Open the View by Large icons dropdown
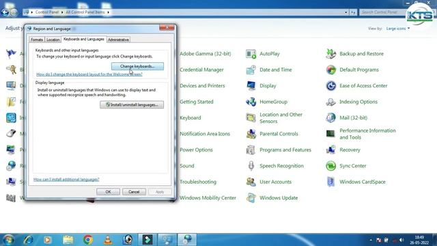Image resolution: width=437 pixels, height=246 pixels. [x=397, y=29]
